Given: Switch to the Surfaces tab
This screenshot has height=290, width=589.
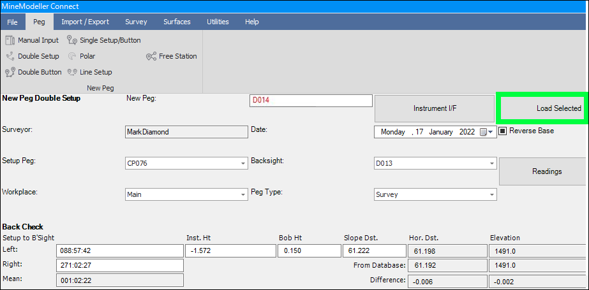Looking at the screenshot, I should [177, 22].
